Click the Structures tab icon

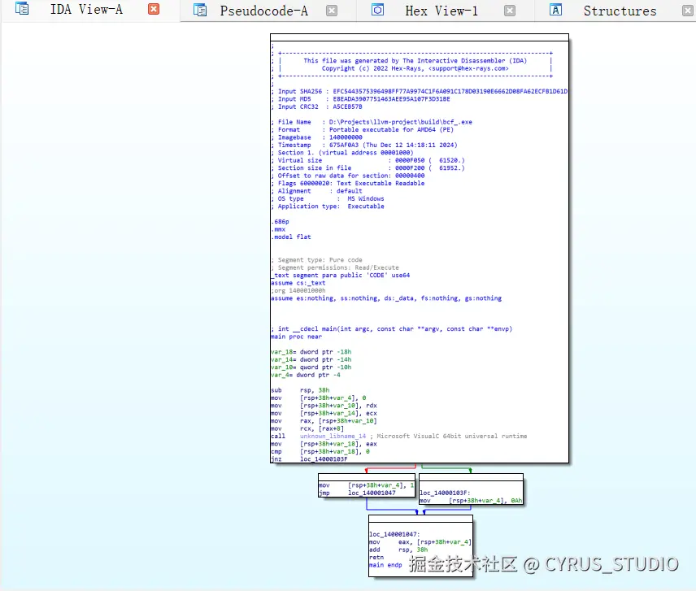pyautogui.click(x=555, y=10)
